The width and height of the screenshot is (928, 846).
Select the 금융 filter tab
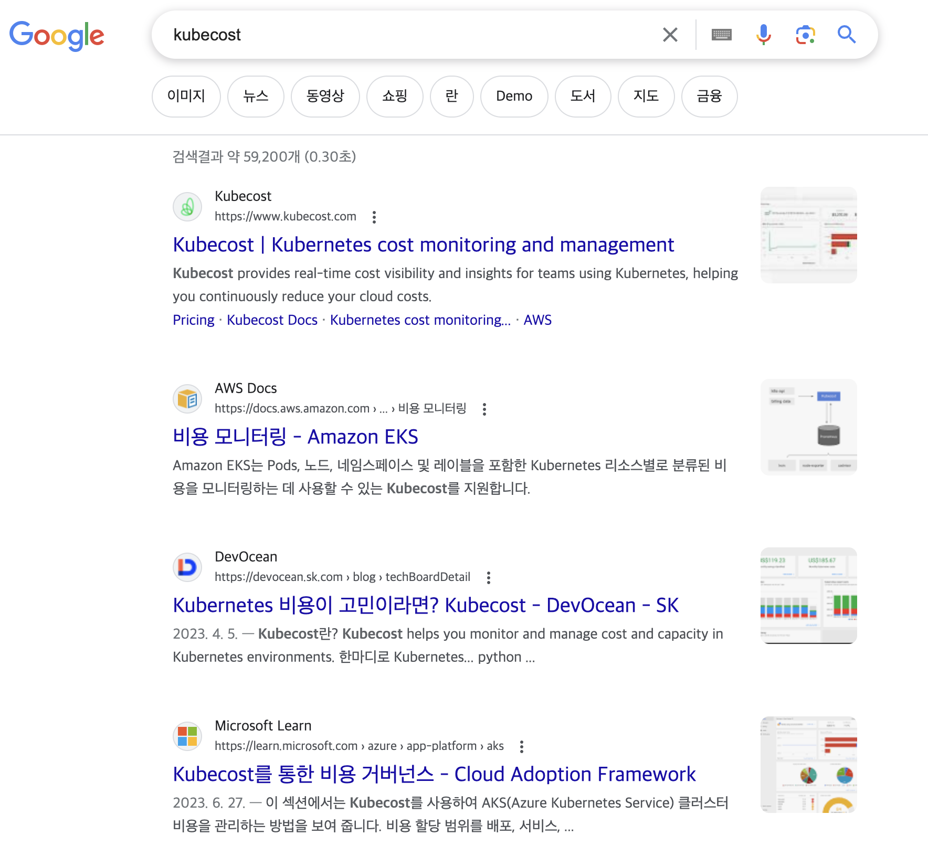click(710, 96)
